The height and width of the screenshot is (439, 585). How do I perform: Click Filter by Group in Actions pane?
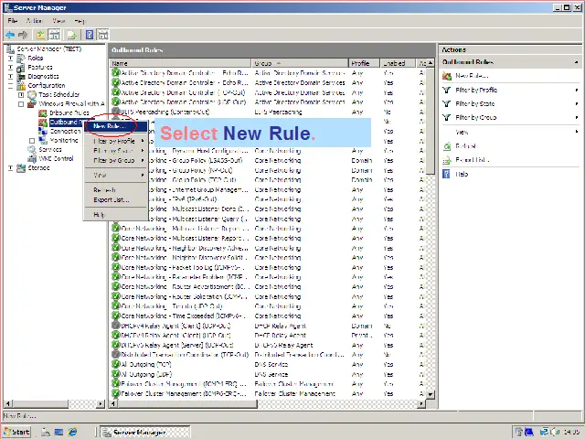[x=475, y=118]
